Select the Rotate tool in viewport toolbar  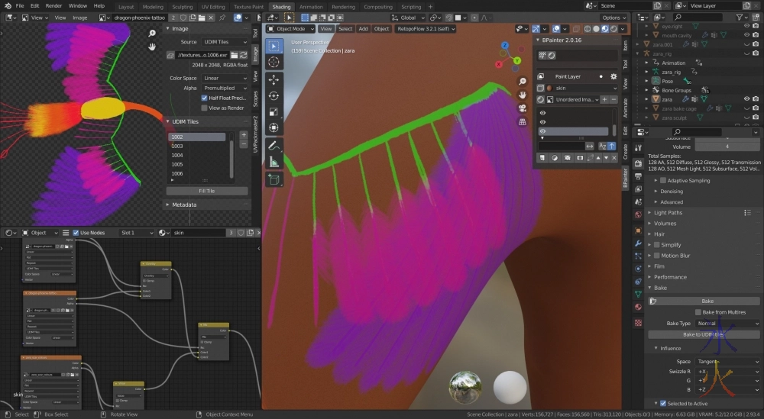274,95
